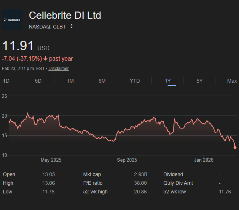Image resolution: width=239 pixels, height=210 pixels.
Task: Click the NASDAQ: CLBT ticker text
Action: (x=47, y=27)
